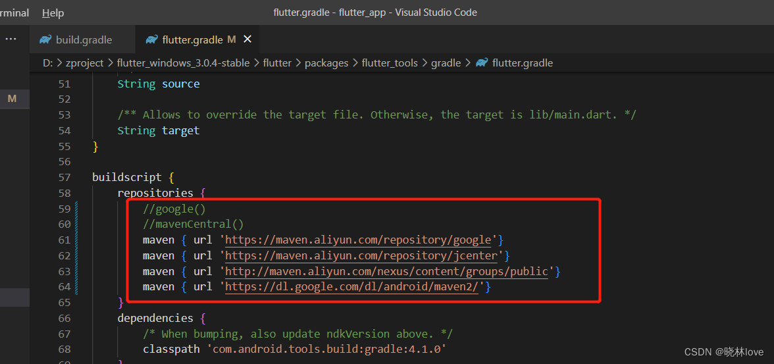Click the Gradle icon in the breadcrumb
The width and height of the screenshot is (774, 364).
click(x=482, y=63)
